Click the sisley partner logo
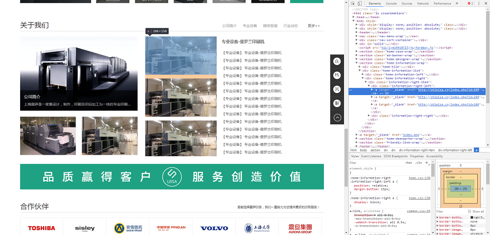This screenshot has height=235, width=490. 85,228
